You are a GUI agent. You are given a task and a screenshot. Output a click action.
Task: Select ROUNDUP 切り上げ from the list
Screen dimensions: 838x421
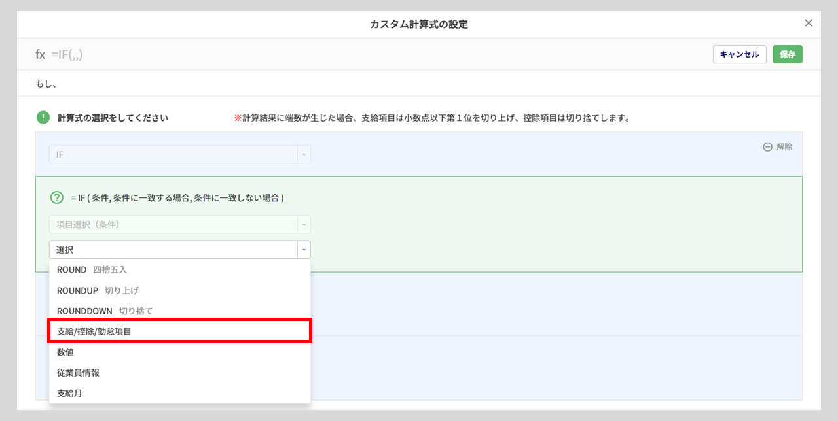[x=179, y=290]
